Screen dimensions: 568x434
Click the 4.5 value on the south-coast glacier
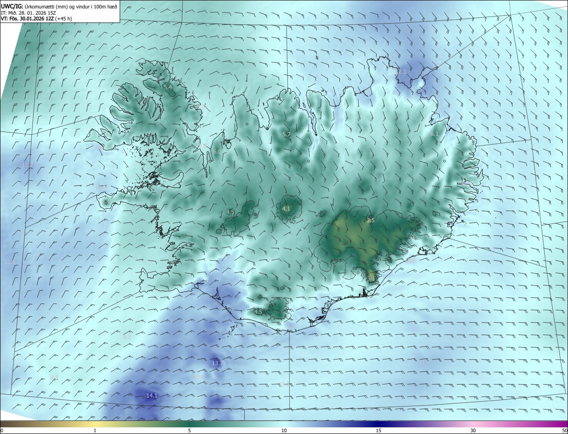coord(258,312)
